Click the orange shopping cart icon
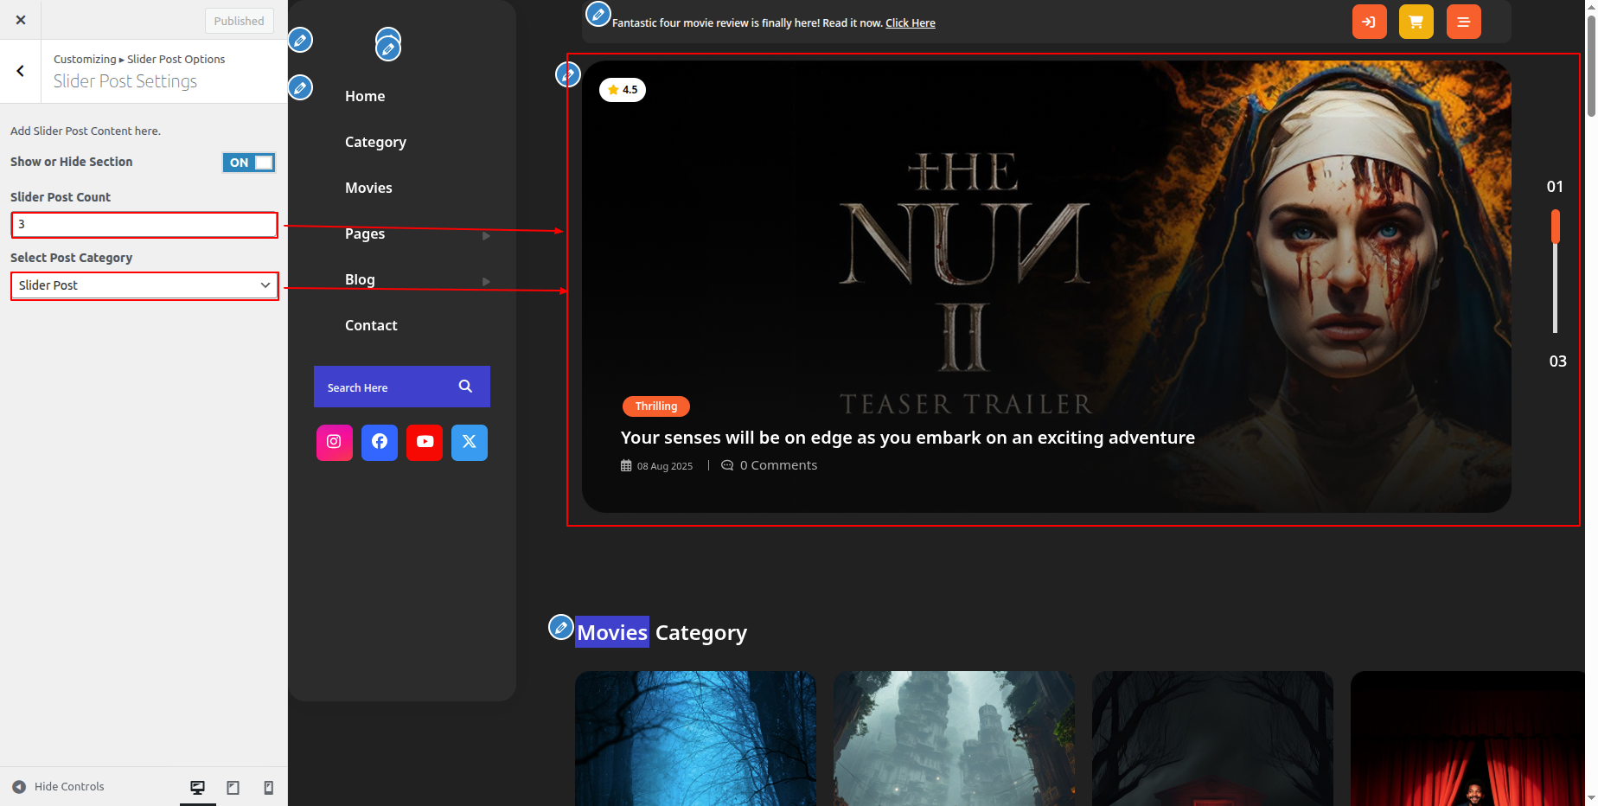The width and height of the screenshot is (1598, 806). click(x=1416, y=22)
